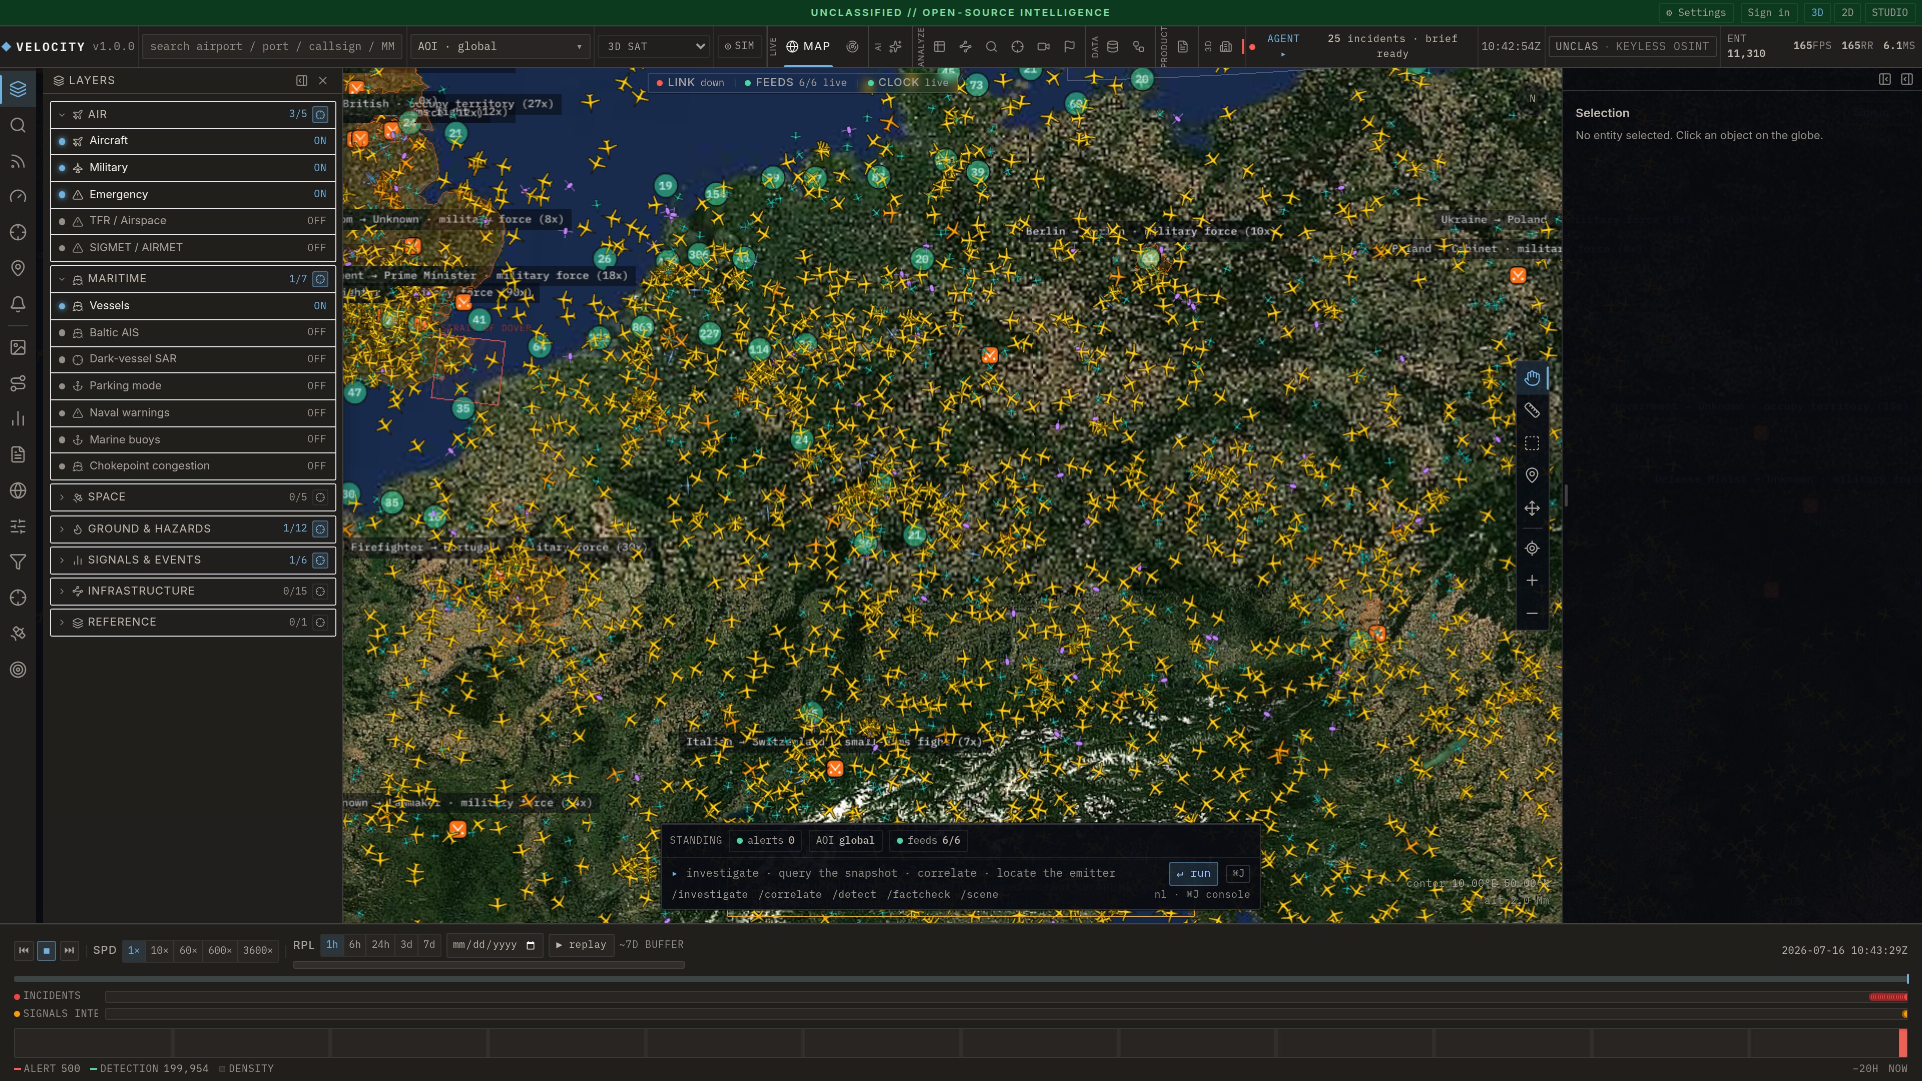Click the main timeline scrubber bar
This screenshot has height=1081, width=1922.
[960, 979]
